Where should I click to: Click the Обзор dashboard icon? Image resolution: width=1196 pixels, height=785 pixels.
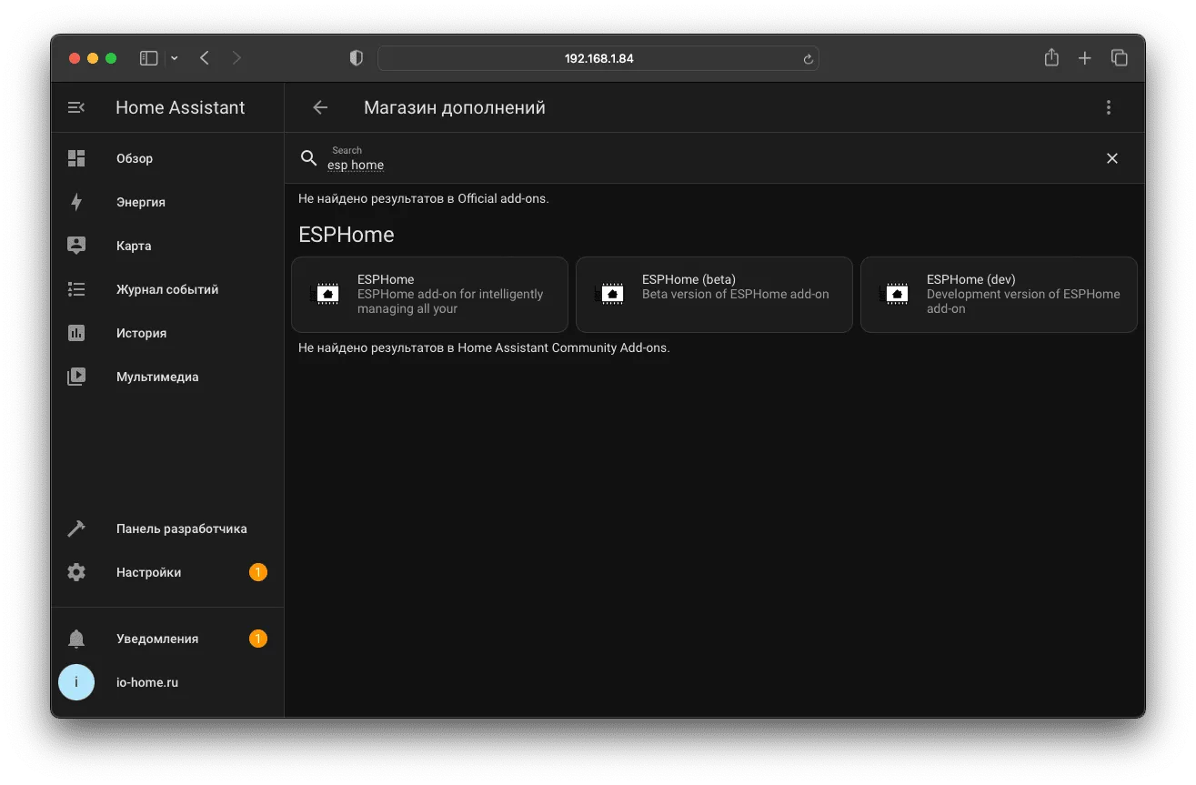(x=76, y=158)
